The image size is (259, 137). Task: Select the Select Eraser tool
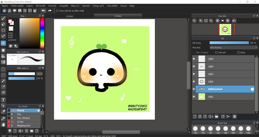[3, 93]
